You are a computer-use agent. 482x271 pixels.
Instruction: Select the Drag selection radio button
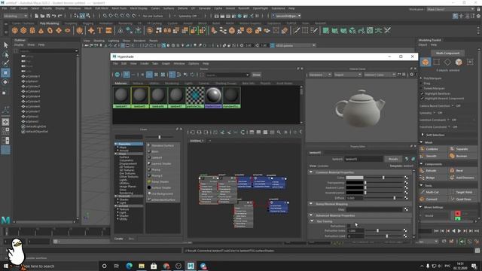[422, 84]
